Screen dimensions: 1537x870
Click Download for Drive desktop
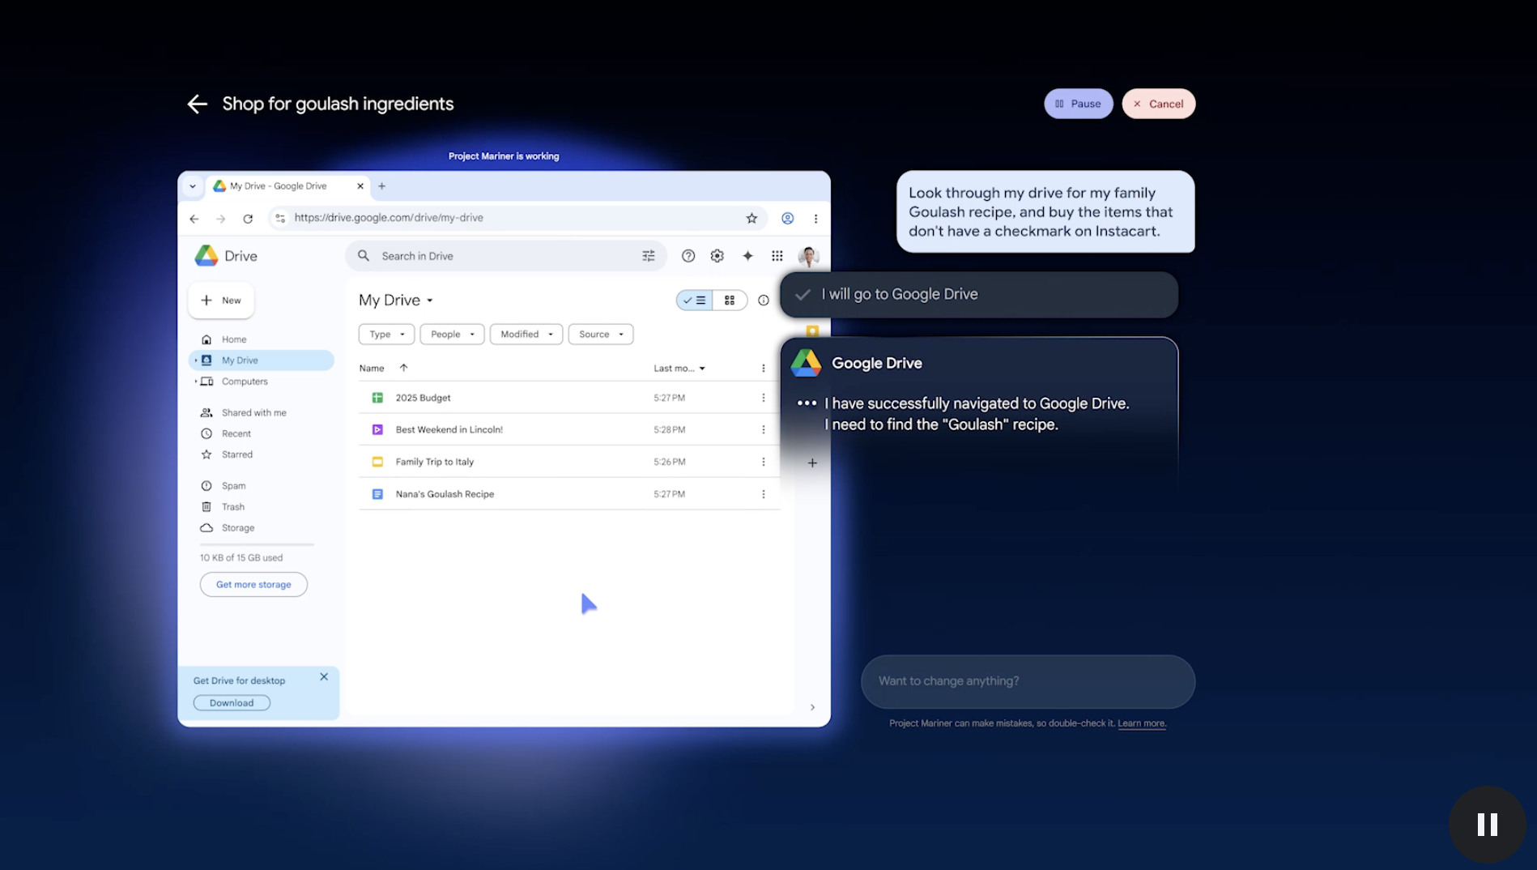point(232,703)
